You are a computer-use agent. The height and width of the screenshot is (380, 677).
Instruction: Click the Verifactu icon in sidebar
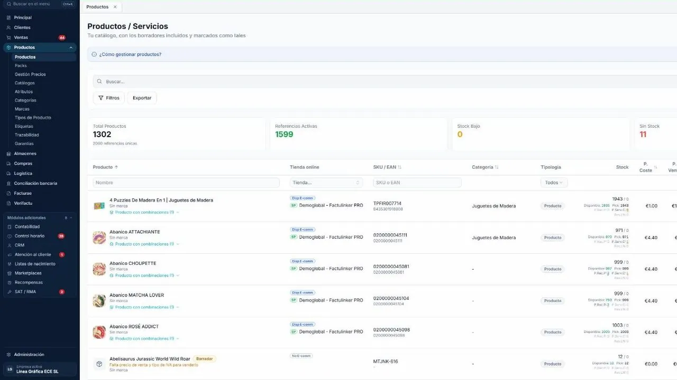[8, 203]
